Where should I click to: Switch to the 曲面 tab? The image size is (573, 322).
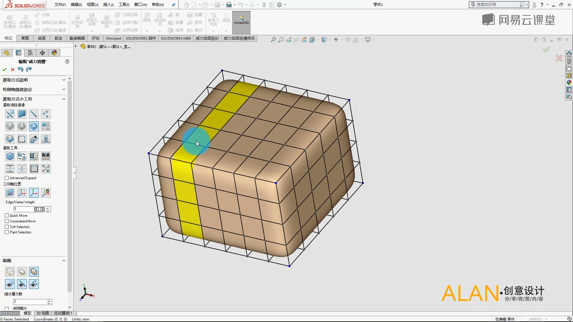[x=42, y=38]
